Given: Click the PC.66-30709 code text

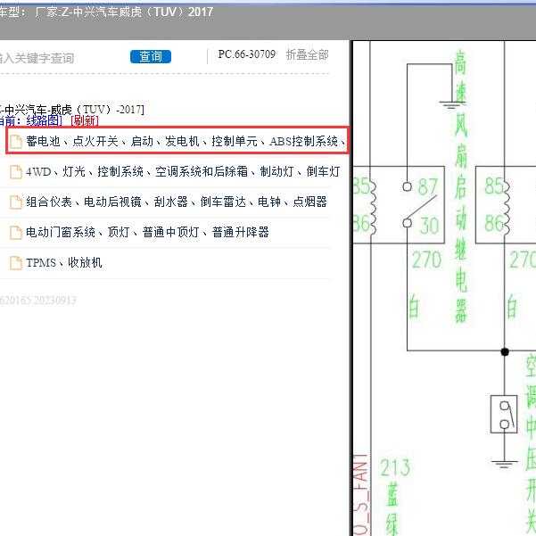Looking at the screenshot, I should [x=246, y=54].
